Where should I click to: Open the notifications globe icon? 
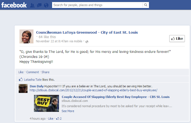pos(46,5)
